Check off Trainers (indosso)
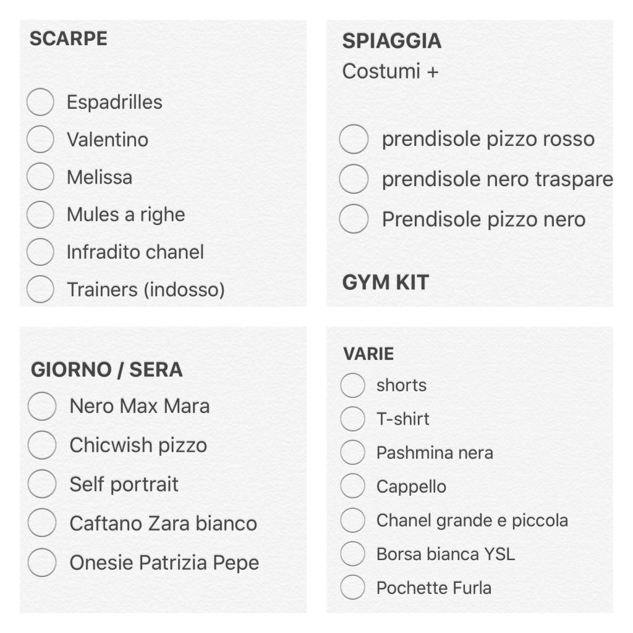Screen dimensions: 633x633 point(41,289)
